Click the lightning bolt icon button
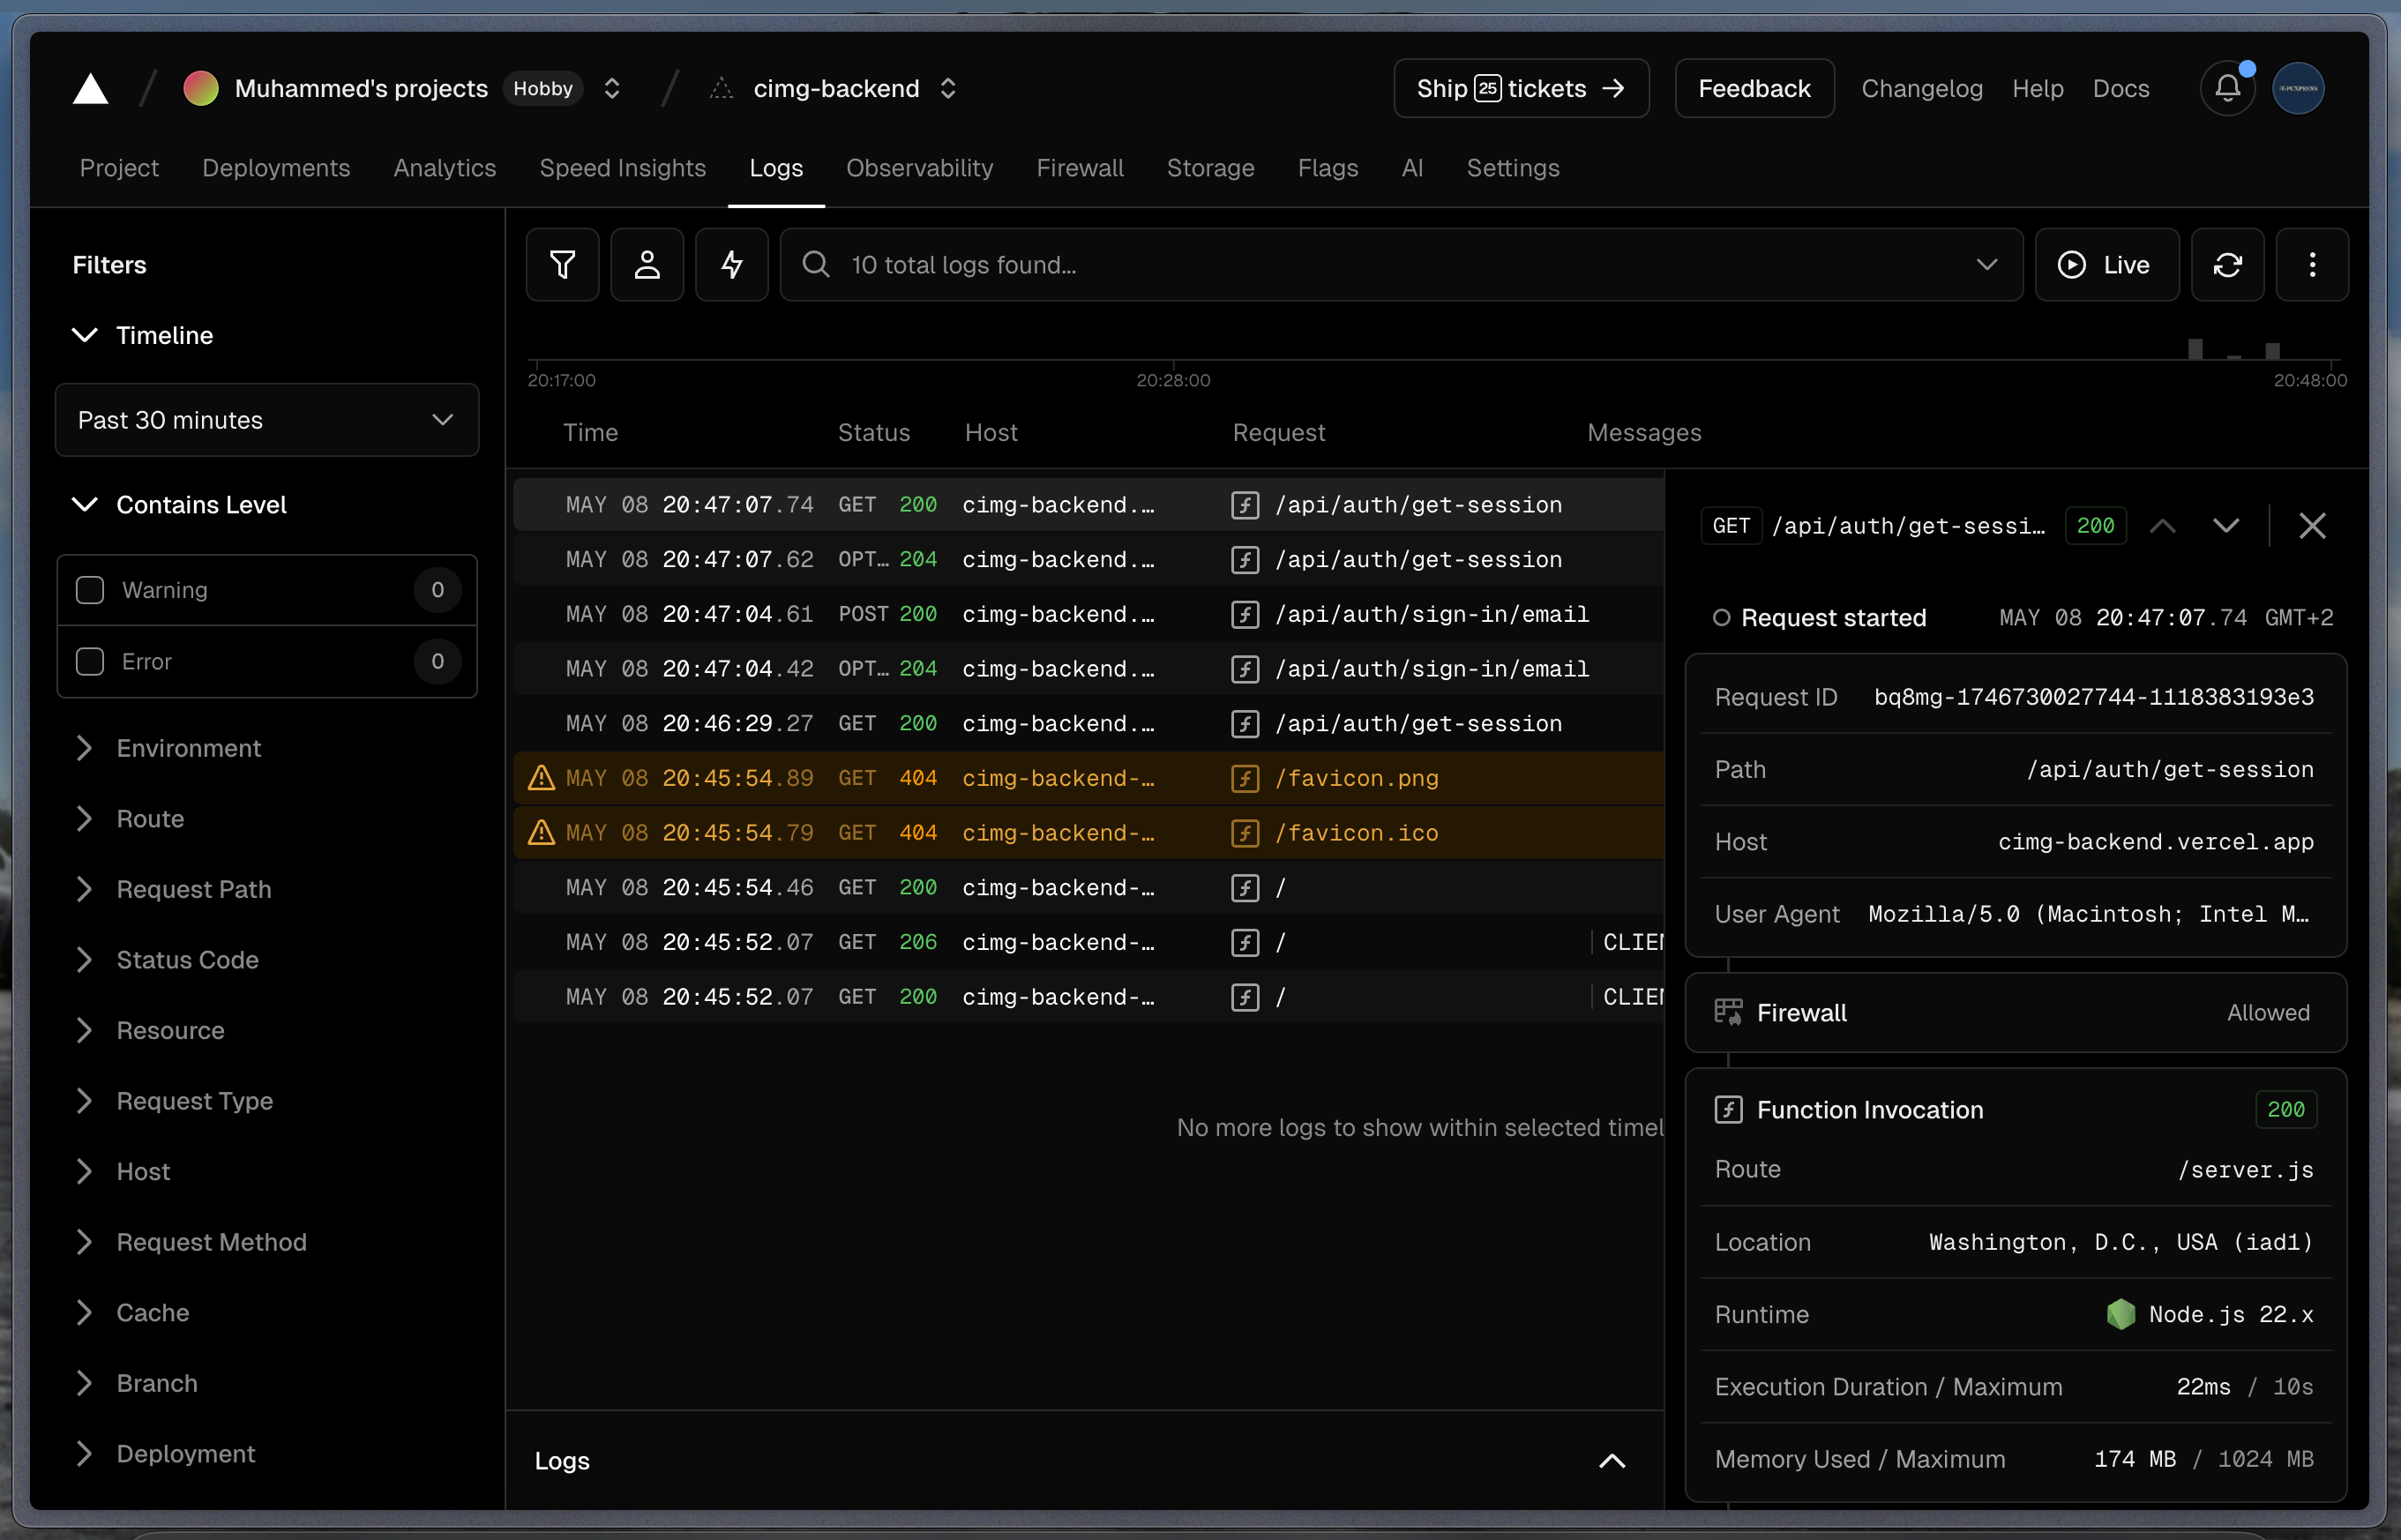 (x=732, y=265)
